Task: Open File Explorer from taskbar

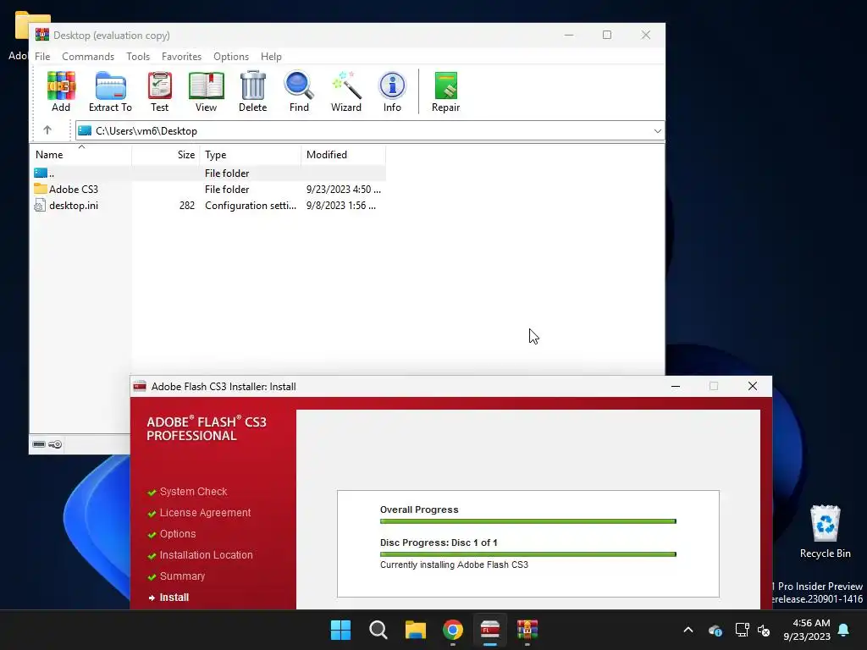Action: [415, 630]
